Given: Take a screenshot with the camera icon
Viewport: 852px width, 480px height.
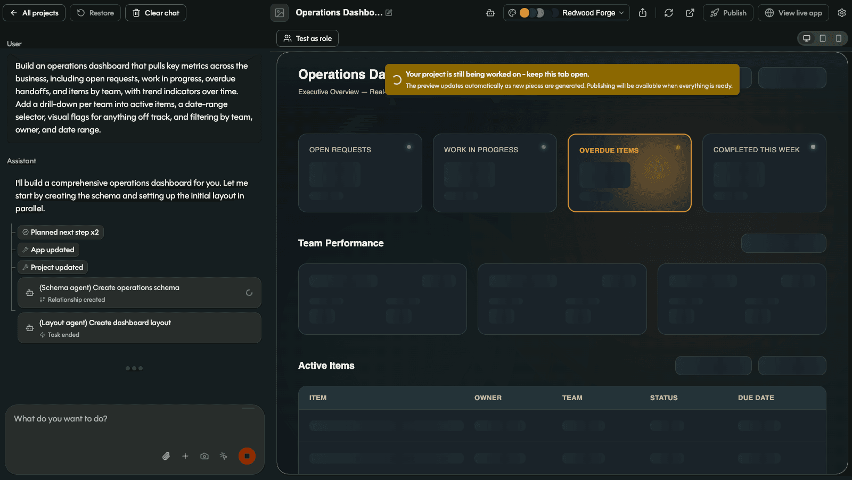Looking at the screenshot, I should [x=204, y=456].
